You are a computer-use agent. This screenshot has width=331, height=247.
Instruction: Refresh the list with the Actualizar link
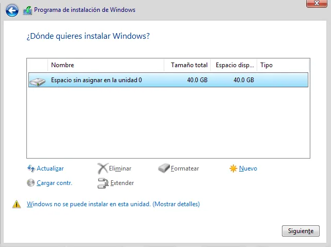[50, 168]
